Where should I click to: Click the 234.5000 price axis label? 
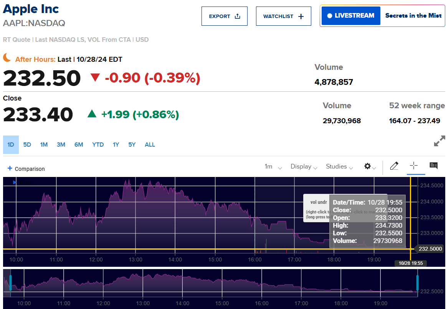tap(431, 185)
